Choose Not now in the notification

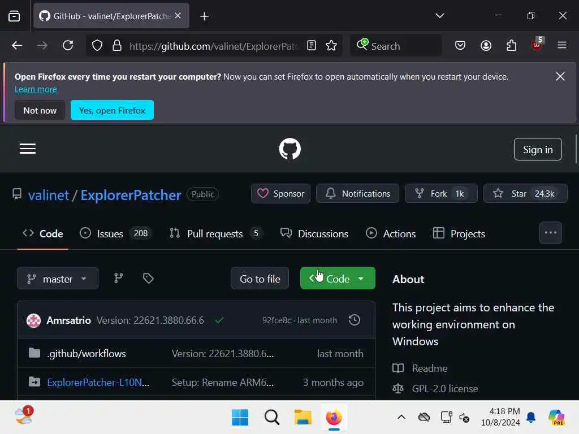[x=40, y=110]
